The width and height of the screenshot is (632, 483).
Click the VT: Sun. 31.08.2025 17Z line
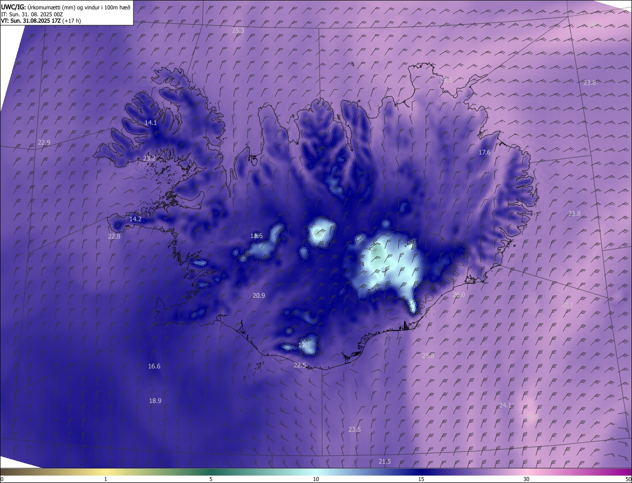pos(41,21)
